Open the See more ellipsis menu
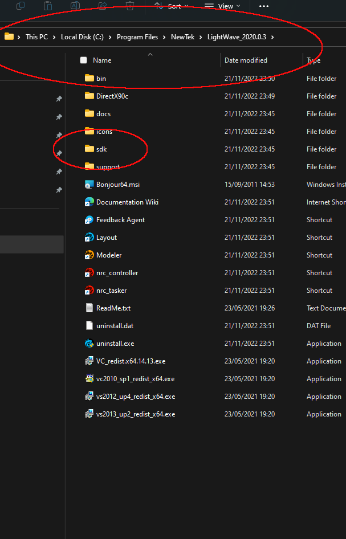 [264, 6]
